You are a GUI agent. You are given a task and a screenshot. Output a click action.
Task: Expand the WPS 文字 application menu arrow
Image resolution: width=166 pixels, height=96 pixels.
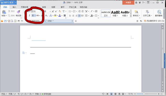pos(16,2)
